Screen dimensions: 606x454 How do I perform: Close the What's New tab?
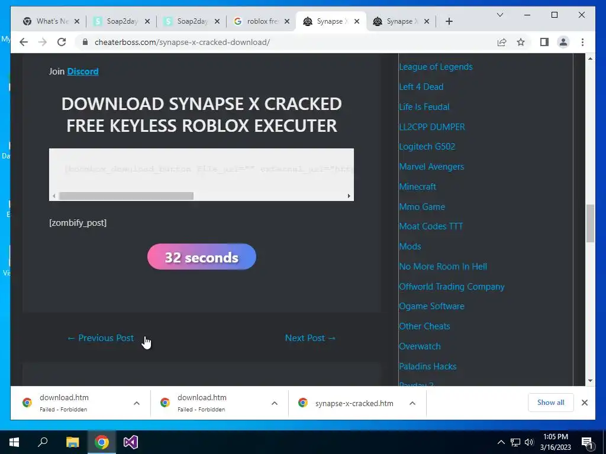pos(77,21)
